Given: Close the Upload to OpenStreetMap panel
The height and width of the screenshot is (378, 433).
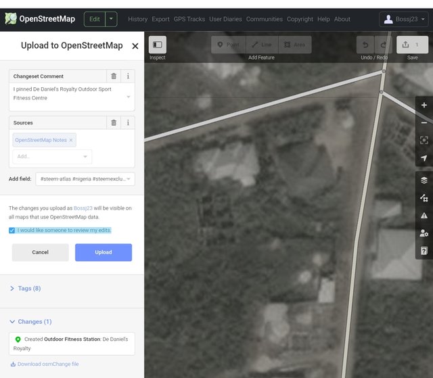Looking at the screenshot, I should [x=135, y=46].
